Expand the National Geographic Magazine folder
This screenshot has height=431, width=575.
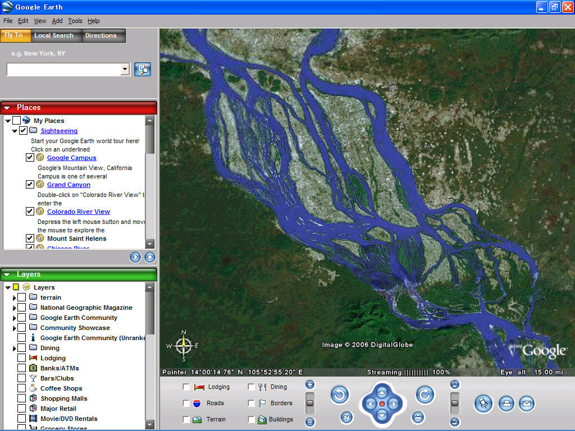(x=14, y=308)
